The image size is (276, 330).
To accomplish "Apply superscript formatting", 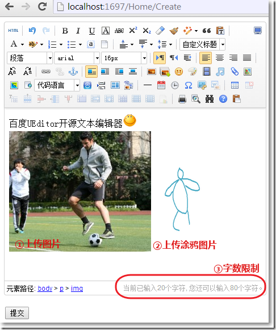I will click(133, 31).
